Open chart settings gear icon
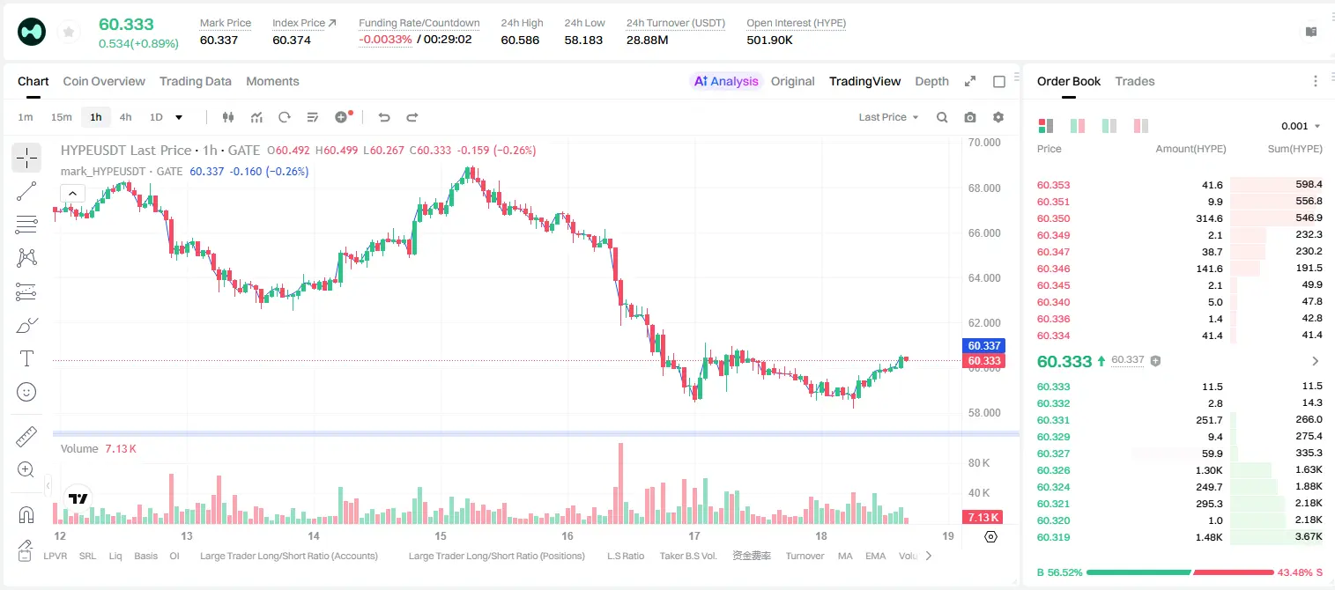 [x=998, y=117]
